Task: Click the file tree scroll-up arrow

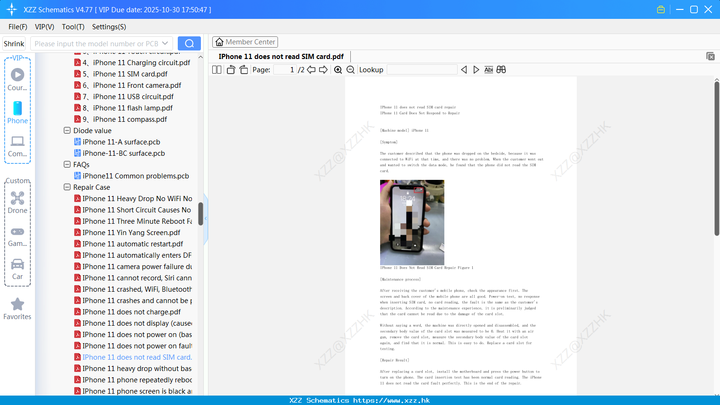Action: [200, 57]
